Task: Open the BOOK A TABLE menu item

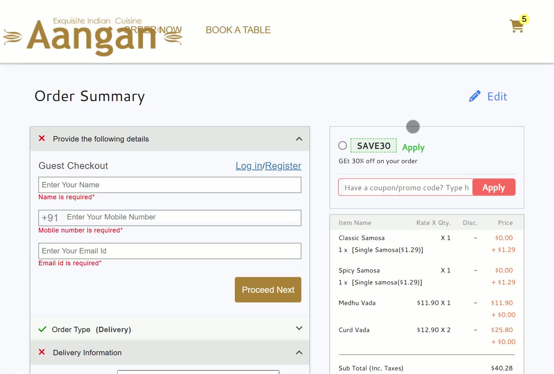Action: [x=238, y=30]
